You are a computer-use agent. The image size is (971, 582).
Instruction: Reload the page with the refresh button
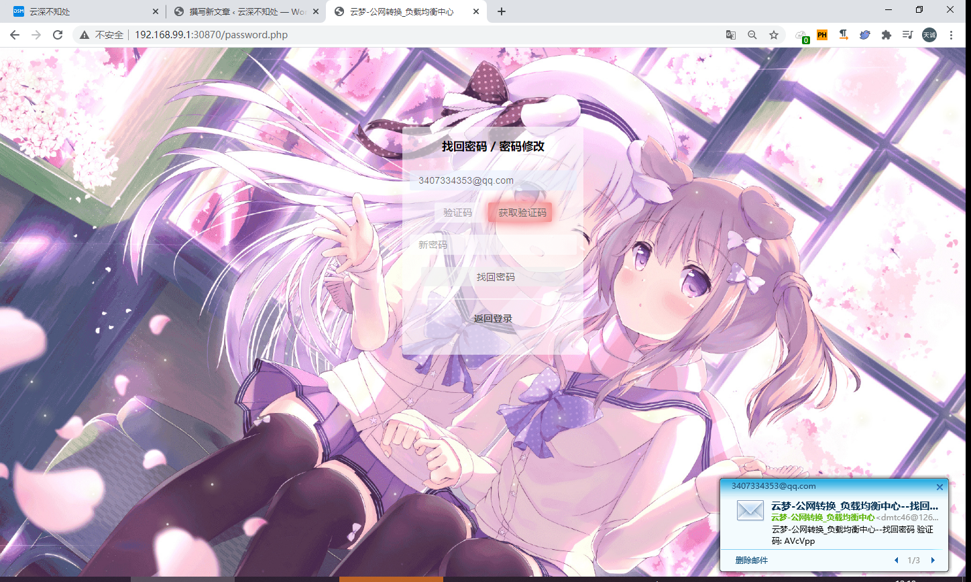(58, 35)
